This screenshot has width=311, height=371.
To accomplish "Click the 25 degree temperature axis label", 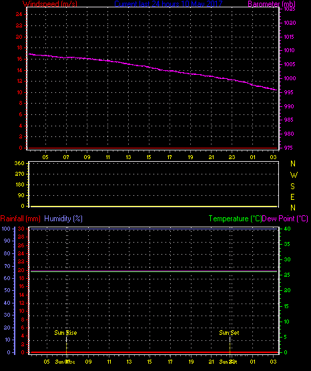I will click(x=287, y=275).
